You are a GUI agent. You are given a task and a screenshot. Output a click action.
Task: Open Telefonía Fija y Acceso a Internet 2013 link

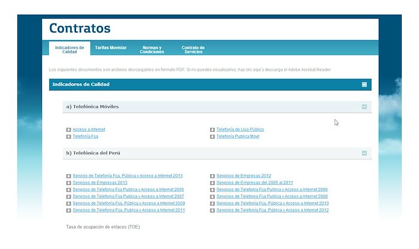coord(127,176)
